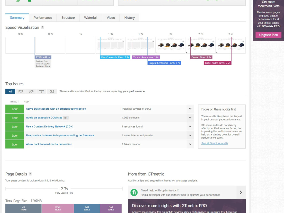Viewport: 284px width, 213px height.
Task: Click the 0.3s blank filmstrip frame
Action: (x=20, y=45)
